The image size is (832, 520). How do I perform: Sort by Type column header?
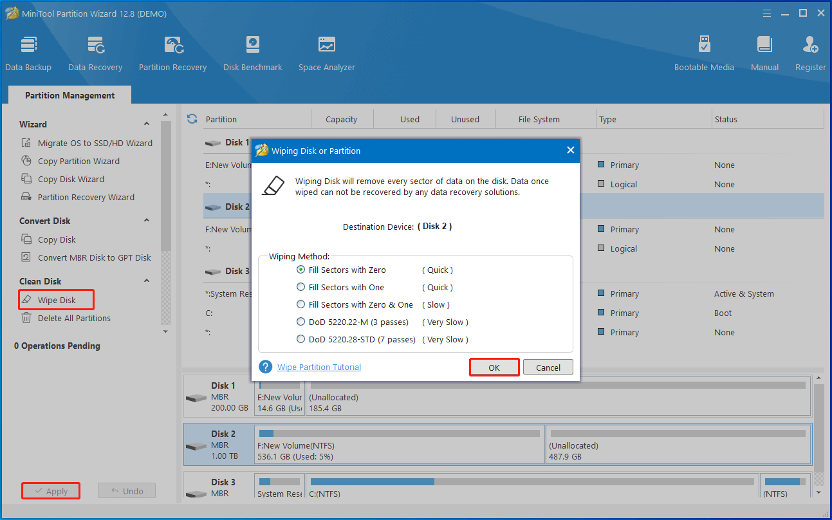(x=653, y=119)
